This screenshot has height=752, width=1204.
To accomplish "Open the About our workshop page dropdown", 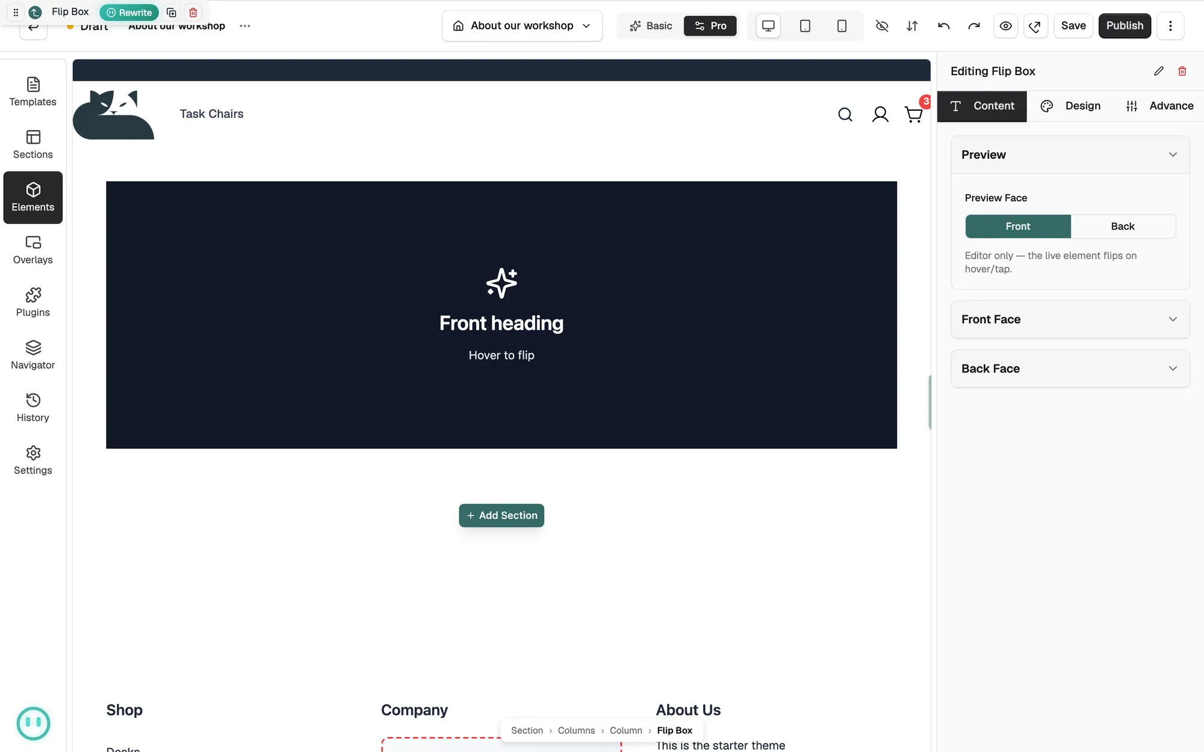I will tap(522, 26).
